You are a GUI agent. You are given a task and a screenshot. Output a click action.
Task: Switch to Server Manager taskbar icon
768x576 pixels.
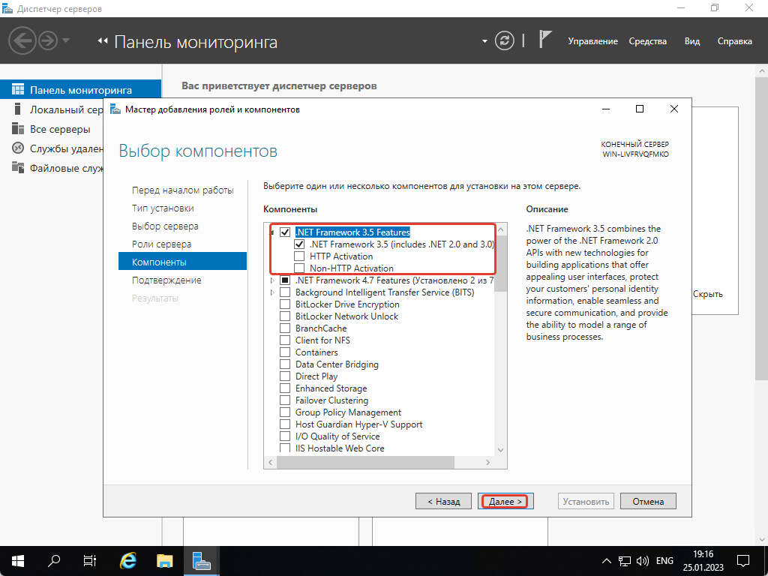[x=201, y=561]
